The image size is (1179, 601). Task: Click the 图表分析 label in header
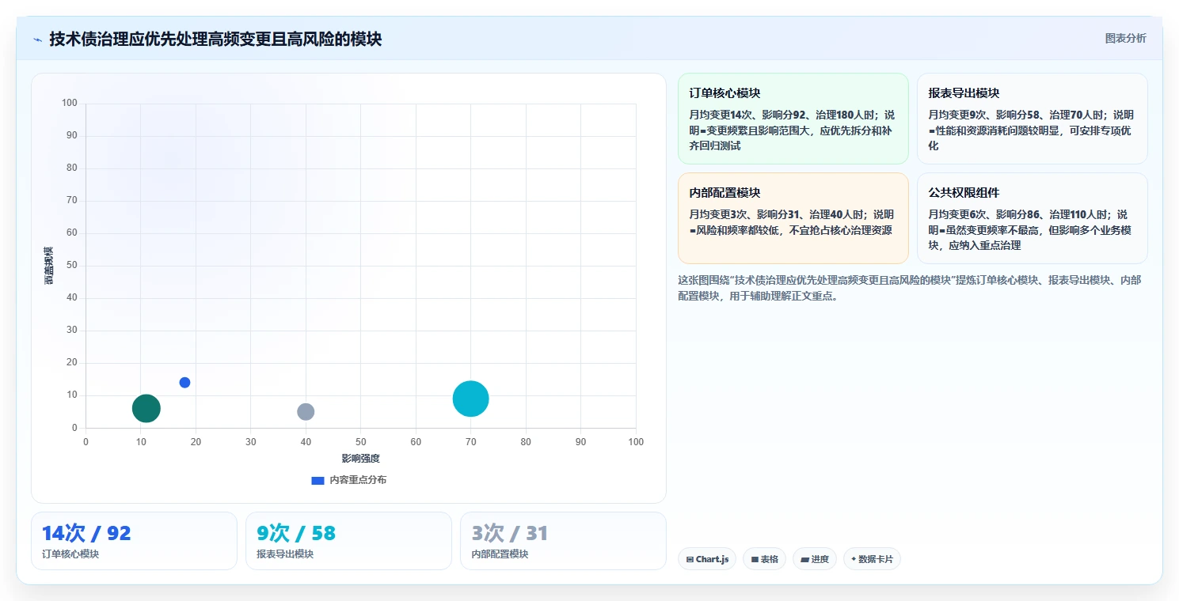pyautogui.click(x=1125, y=38)
